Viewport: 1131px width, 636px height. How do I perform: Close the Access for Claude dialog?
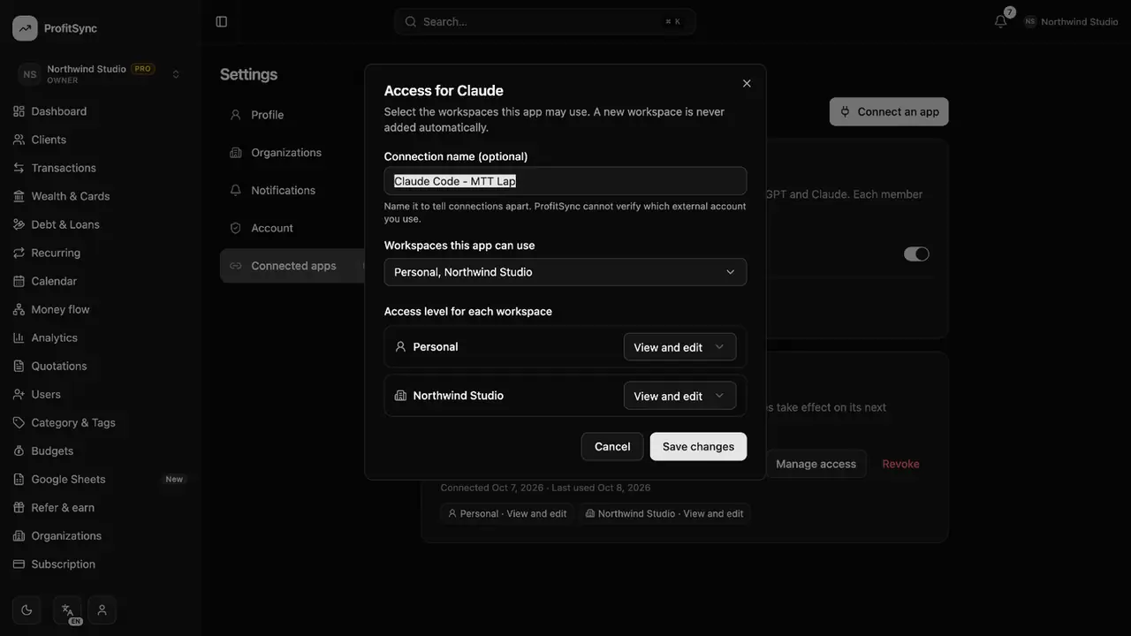click(x=747, y=83)
